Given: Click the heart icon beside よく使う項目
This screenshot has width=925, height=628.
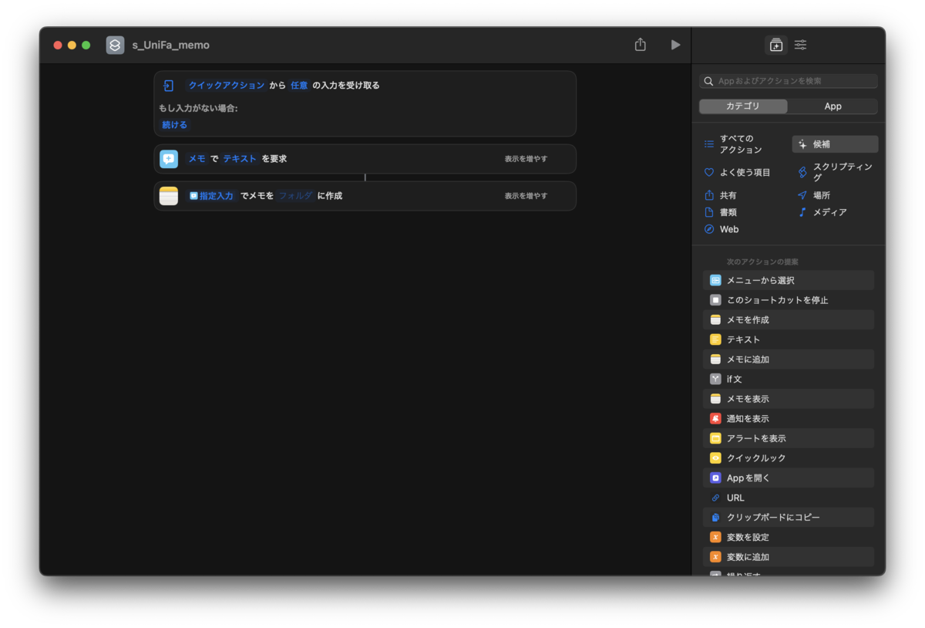Looking at the screenshot, I should [709, 172].
